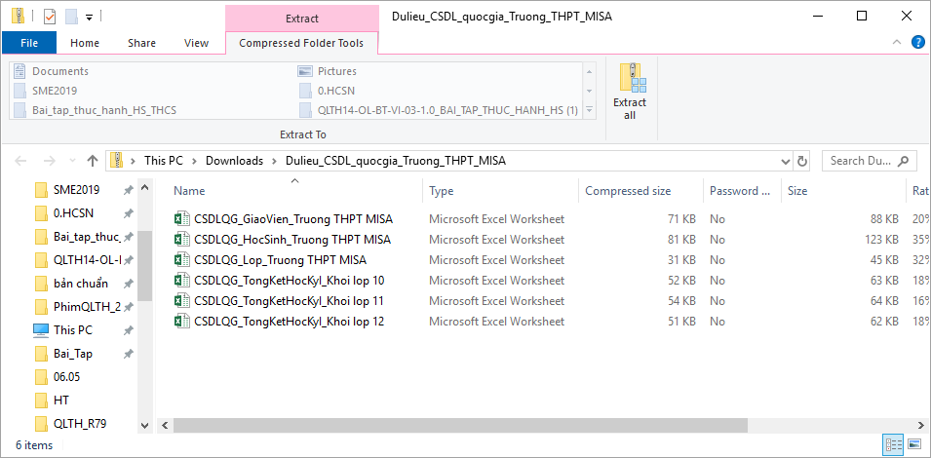
Task: Click the Extract To gallery down arrow
Action: pos(590,91)
